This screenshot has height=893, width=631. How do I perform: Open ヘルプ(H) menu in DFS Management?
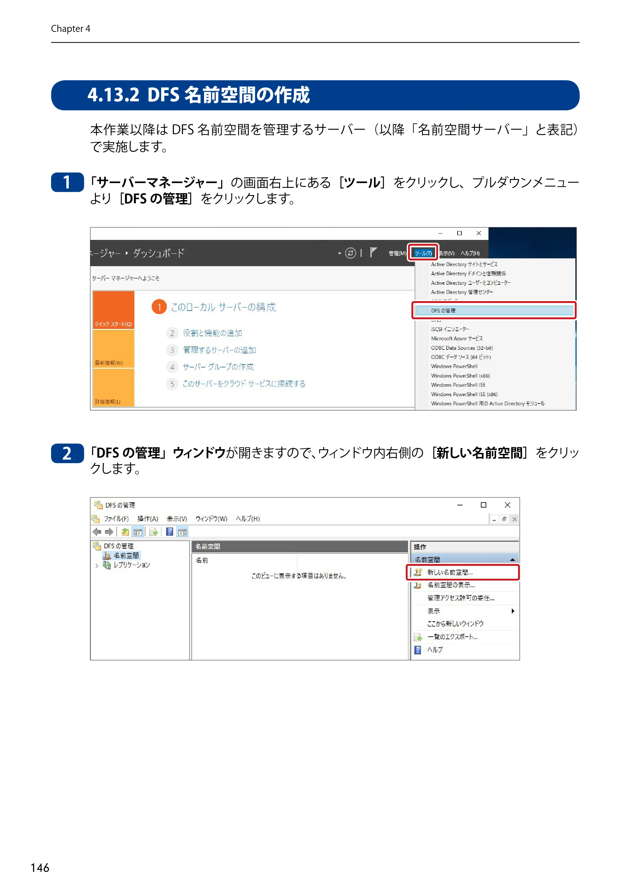click(248, 519)
